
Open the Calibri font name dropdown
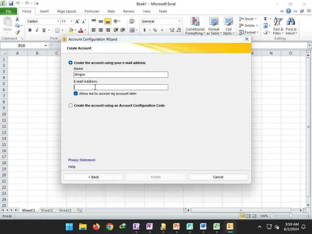[58, 21]
